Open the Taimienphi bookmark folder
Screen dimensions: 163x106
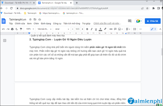[30, 13]
